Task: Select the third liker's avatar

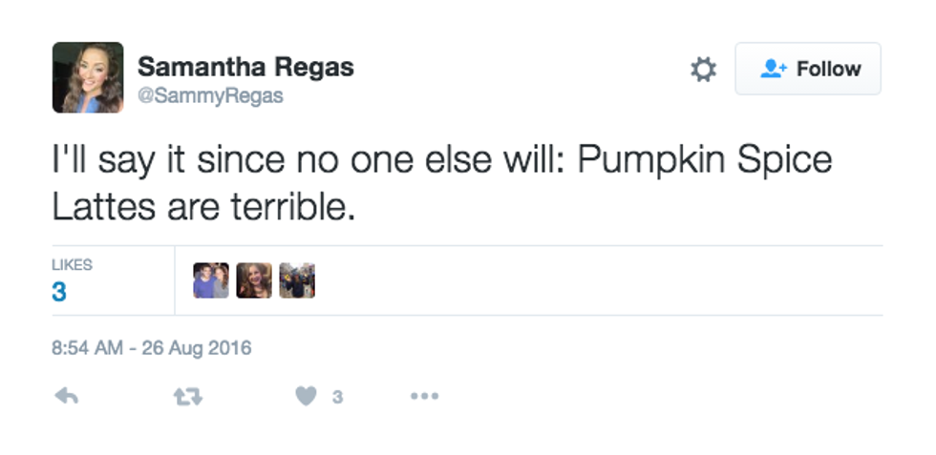Action: point(297,280)
